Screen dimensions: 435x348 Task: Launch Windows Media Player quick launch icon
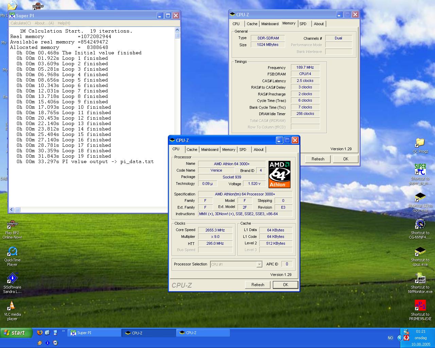[55, 343]
